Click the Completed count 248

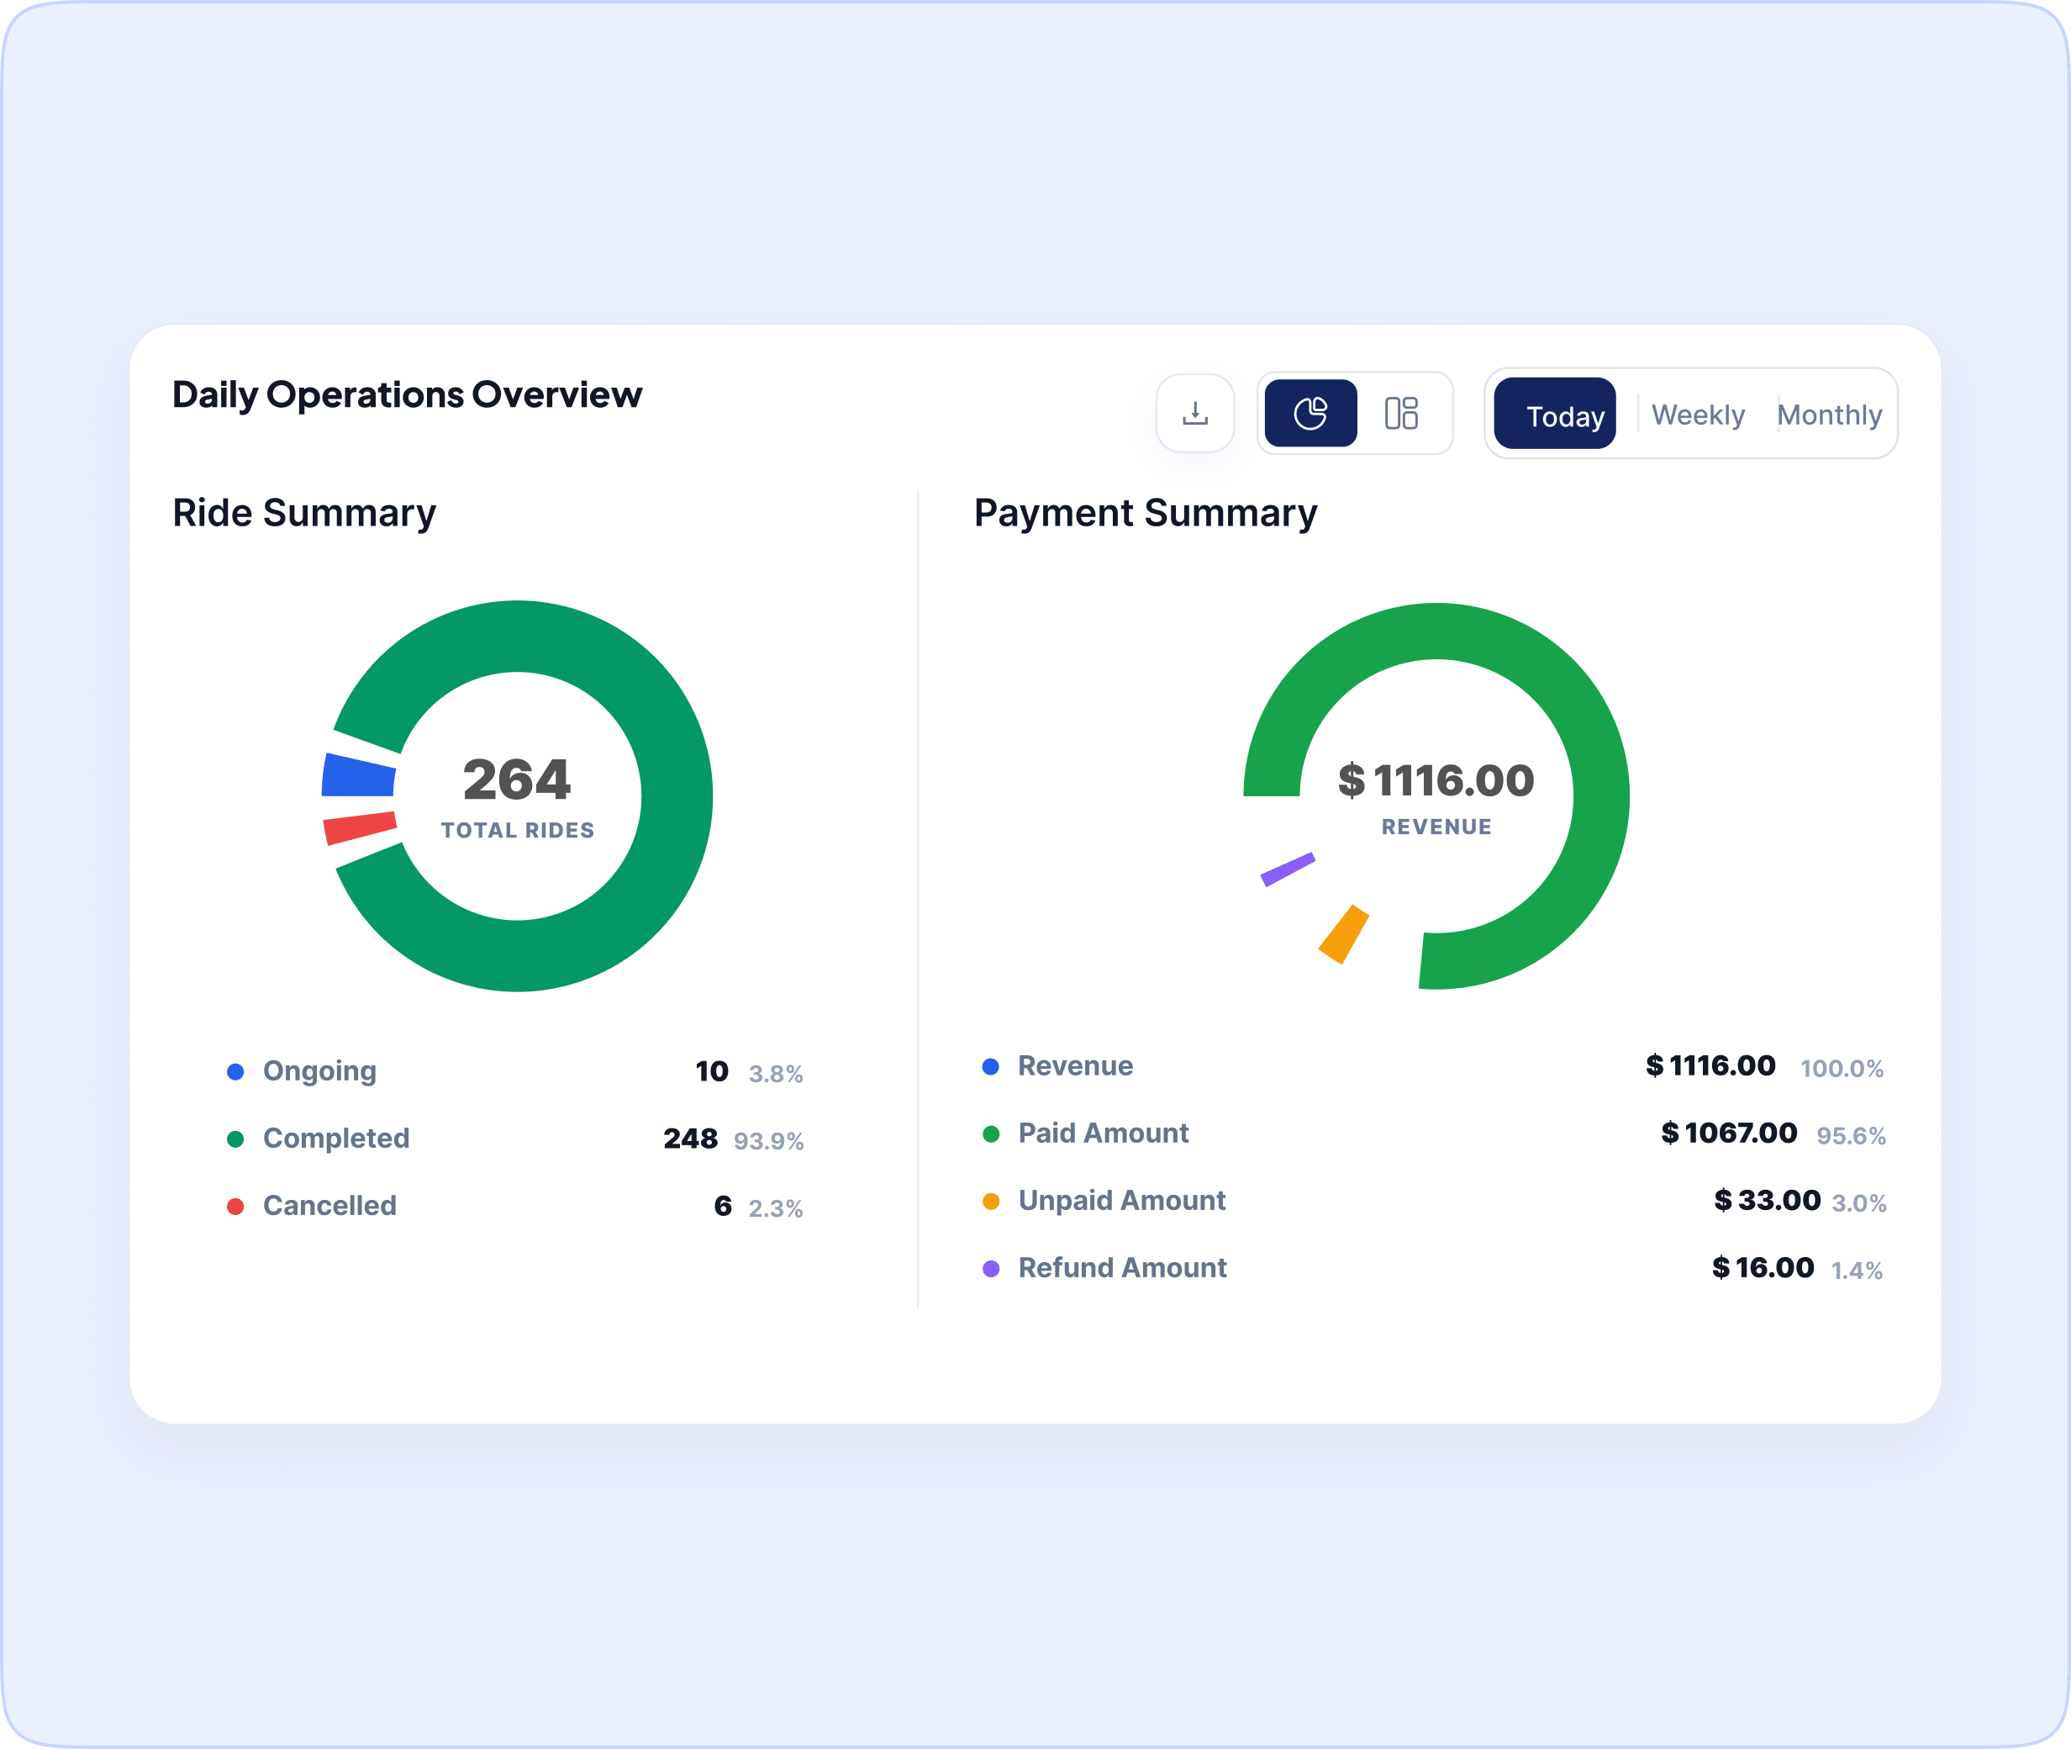coord(691,1139)
